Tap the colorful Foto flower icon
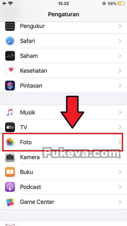 tap(10, 142)
